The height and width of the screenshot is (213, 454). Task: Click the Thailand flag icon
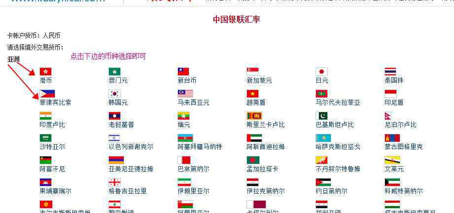click(390, 72)
